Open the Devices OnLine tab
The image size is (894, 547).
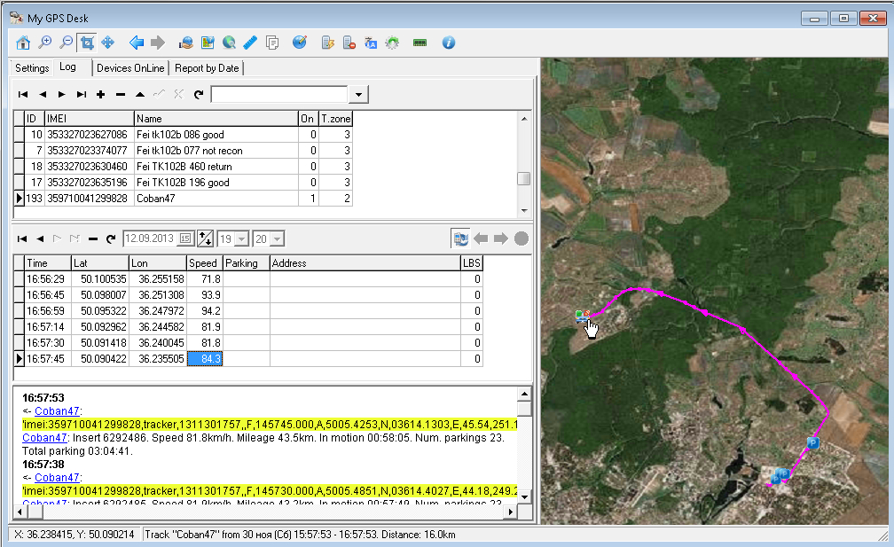tap(130, 68)
